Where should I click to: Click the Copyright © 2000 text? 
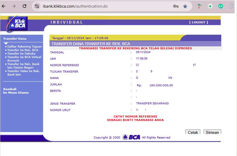click(x=107, y=138)
